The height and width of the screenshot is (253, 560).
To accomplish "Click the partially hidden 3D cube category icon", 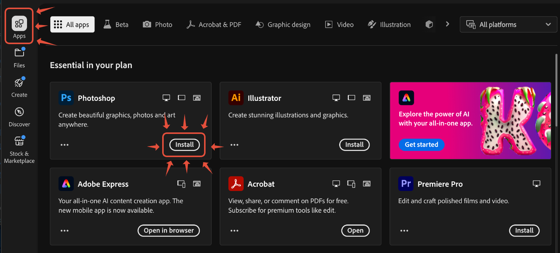I will coord(429,24).
